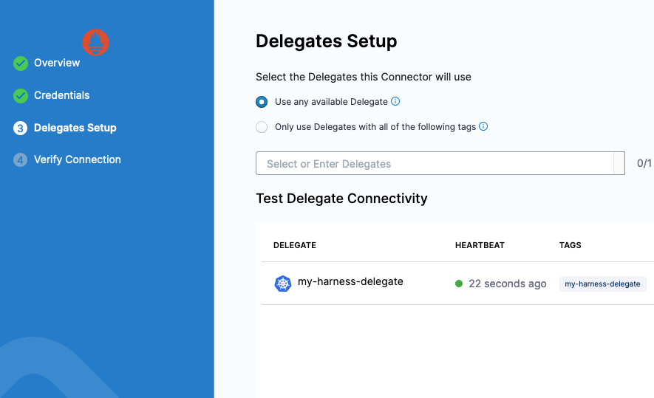The height and width of the screenshot is (398, 654).
Task: Select 'Only use Delegates with tags' radio button
Action: click(262, 127)
